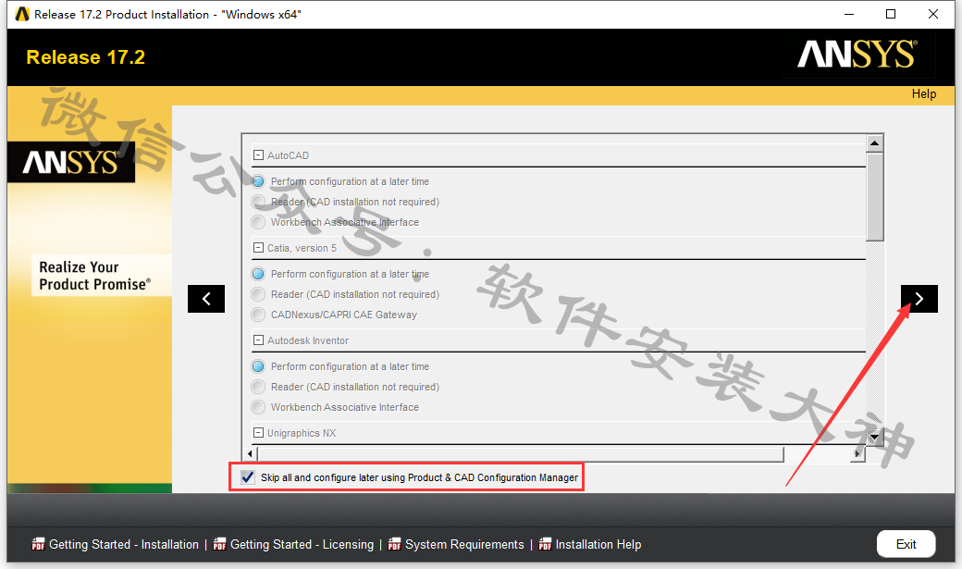Select Catia Perform configuration at a later time
962x569 pixels.
click(258, 274)
